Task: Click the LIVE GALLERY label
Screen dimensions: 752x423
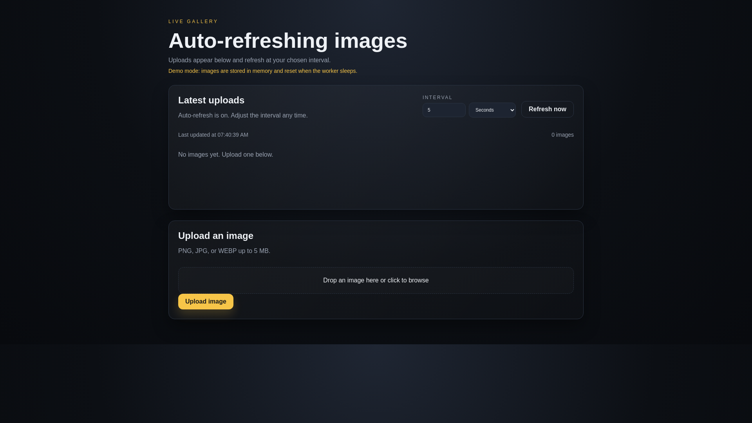Action: 193,22
